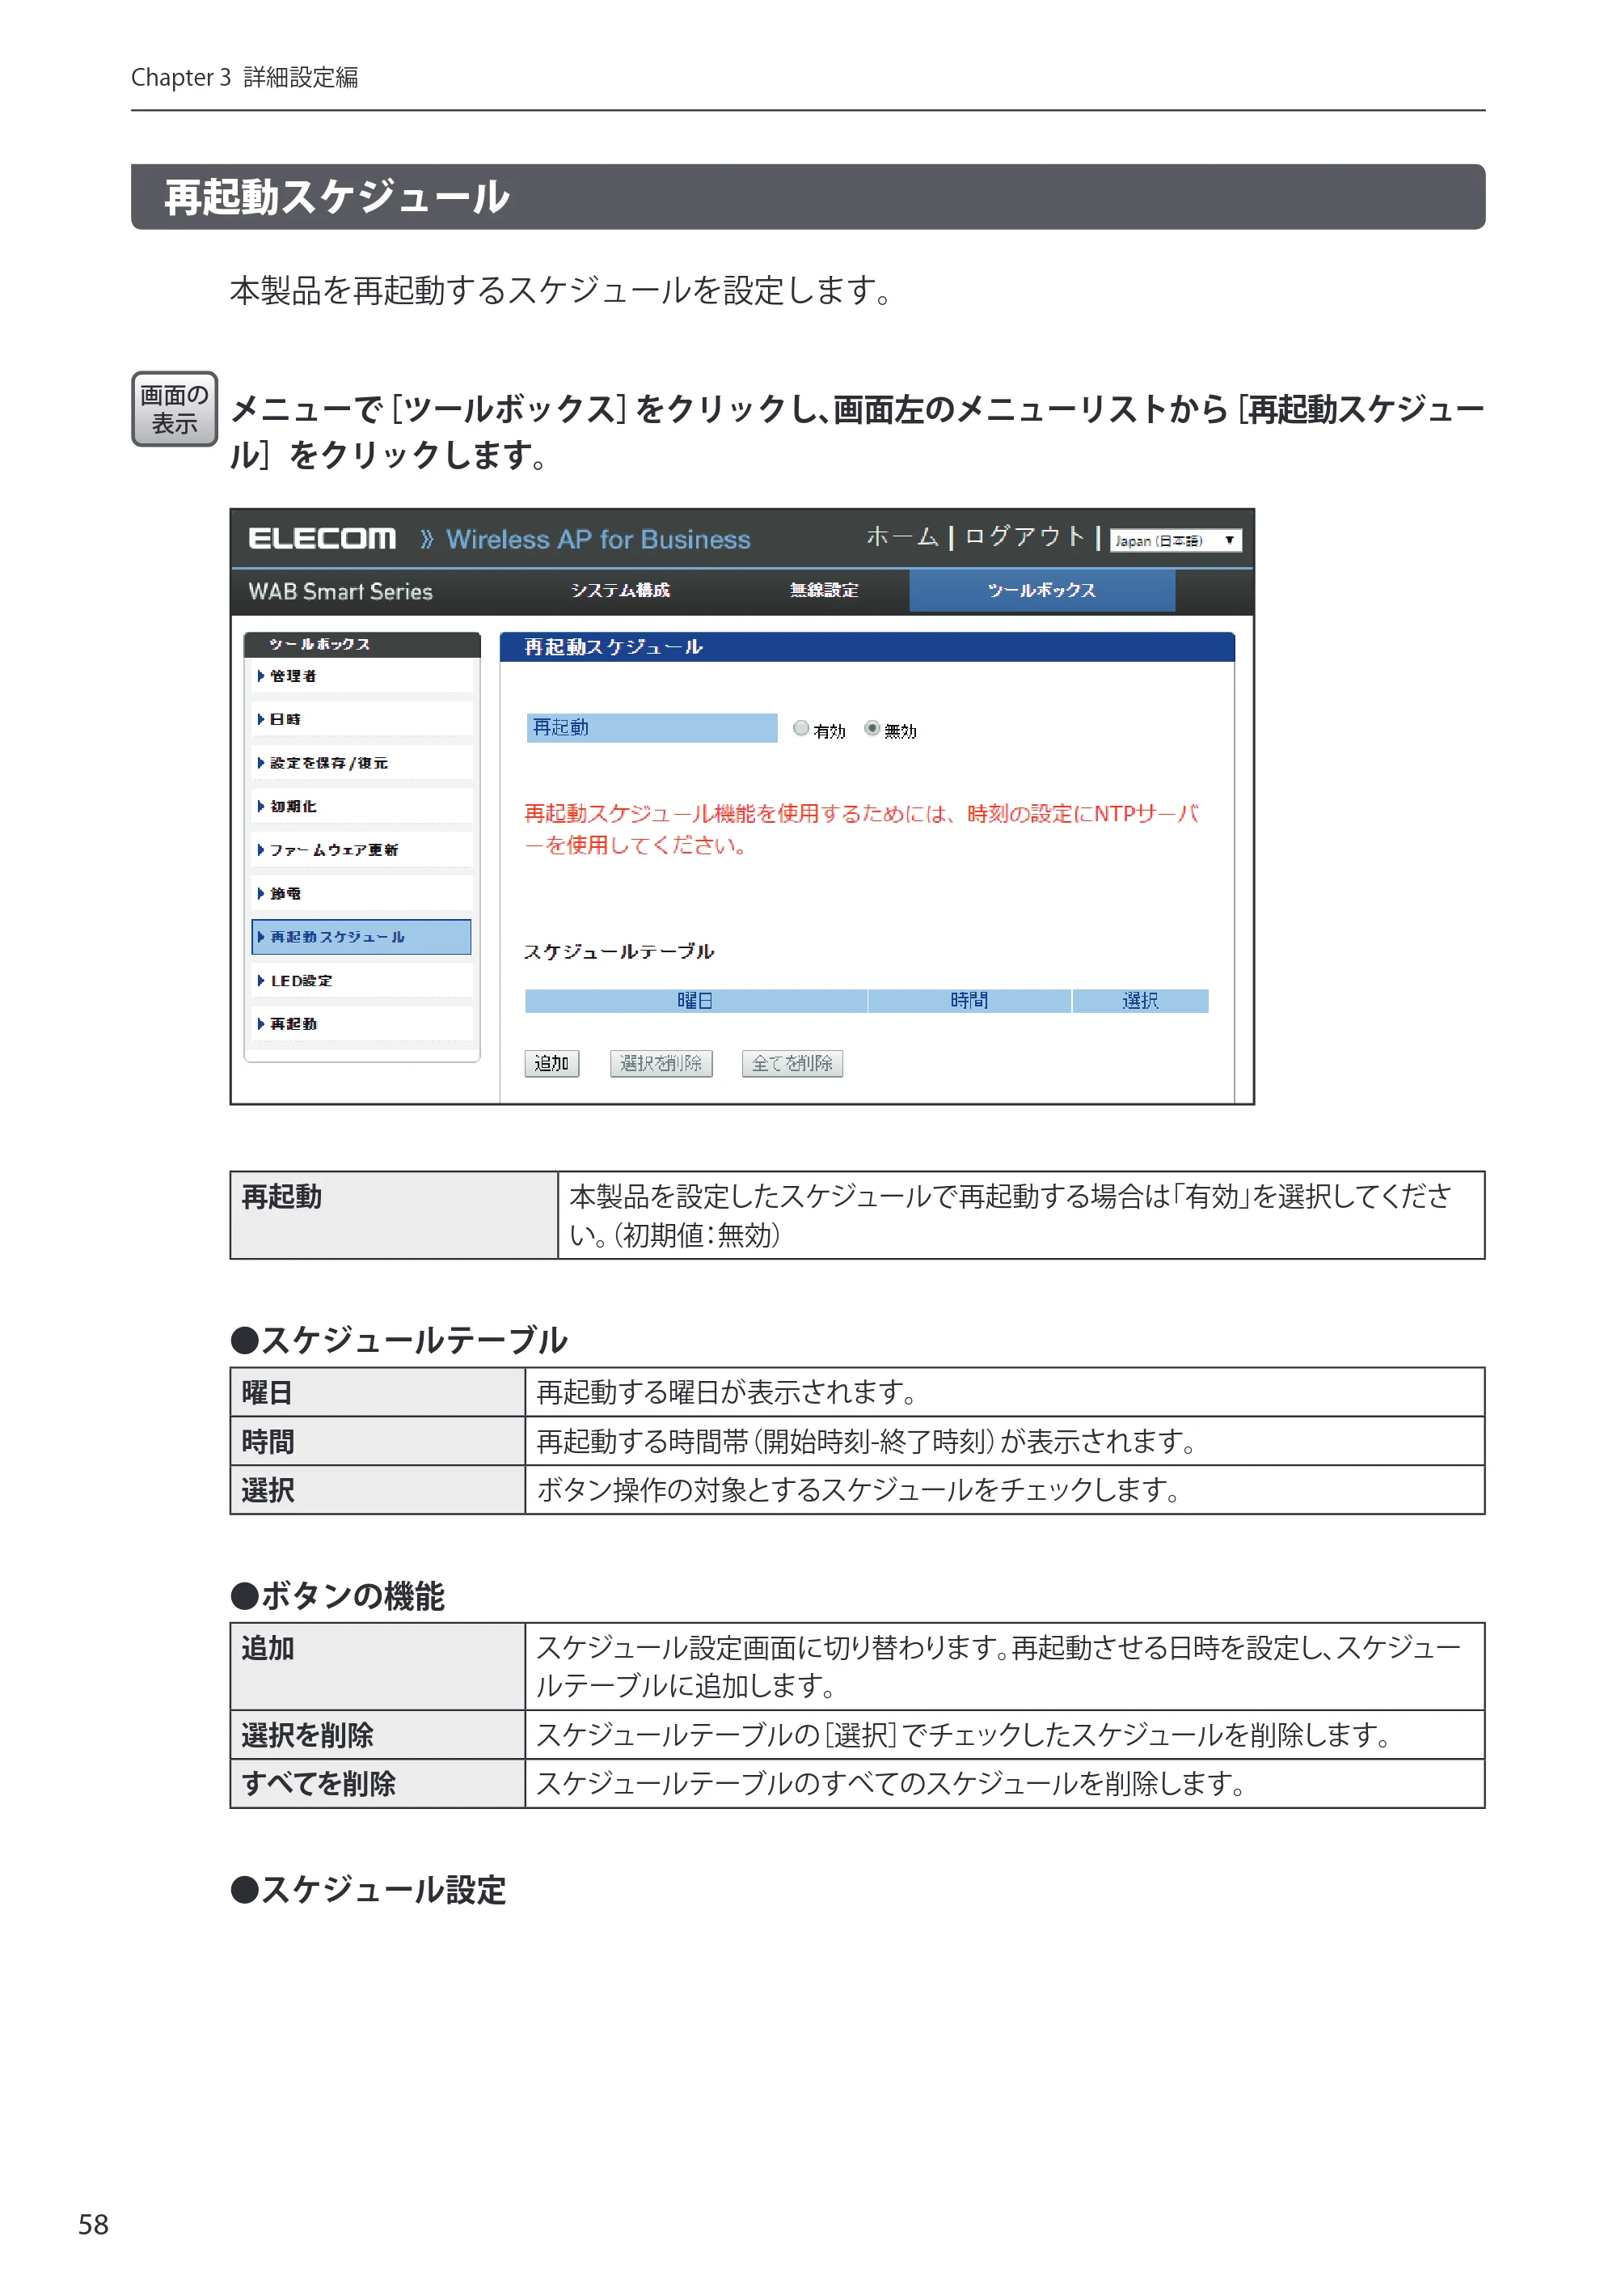Click the Wireless AP for Business title
Image resolution: width=1617 pixels, height=2296 pixels.
[x=597, y=540]
